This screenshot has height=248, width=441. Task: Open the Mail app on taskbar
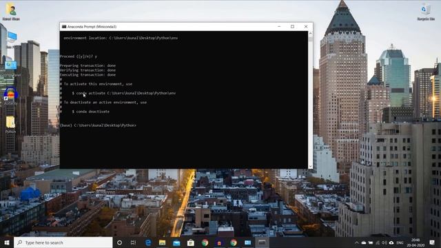[x=176, y=242]
